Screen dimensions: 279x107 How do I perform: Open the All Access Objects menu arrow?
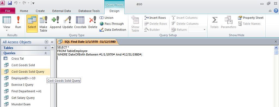pos(46,42)
